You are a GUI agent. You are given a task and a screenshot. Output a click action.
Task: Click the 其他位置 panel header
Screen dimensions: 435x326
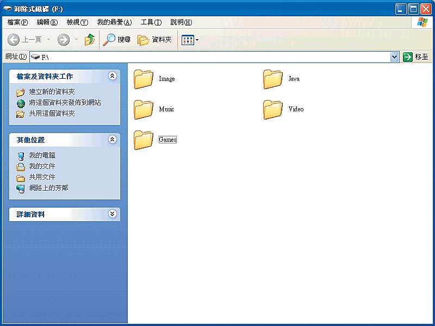click(65, 140)
